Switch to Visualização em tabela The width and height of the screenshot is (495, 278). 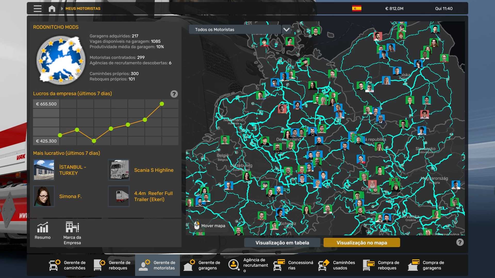click(282, 242)
